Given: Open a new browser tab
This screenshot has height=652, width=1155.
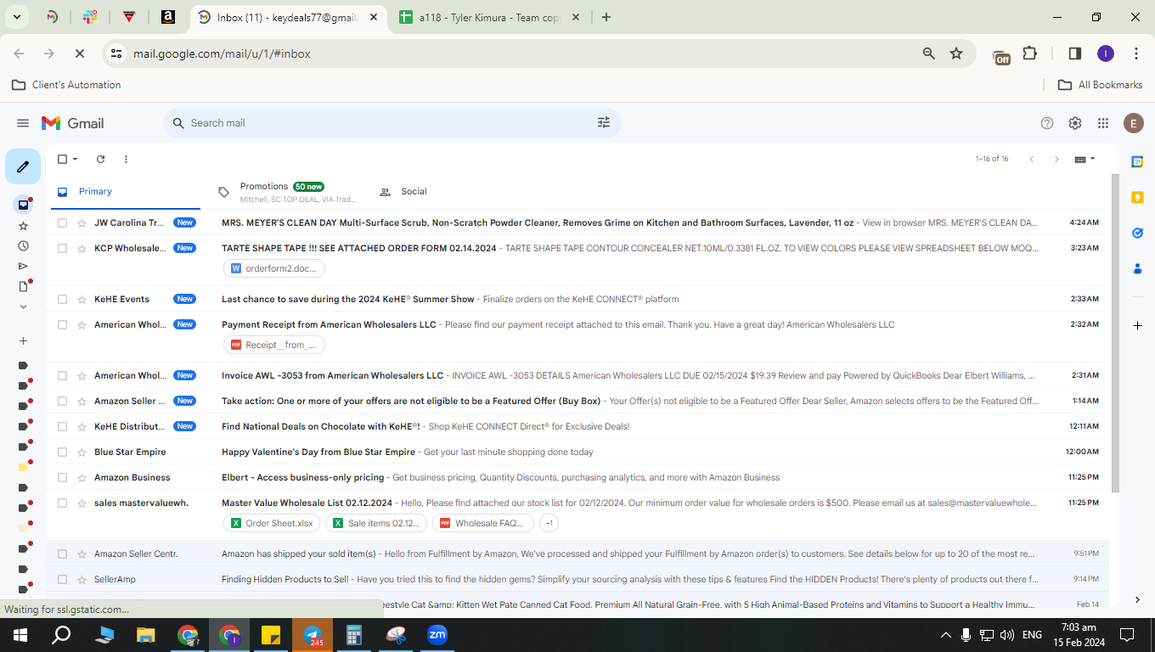Looking at the screenshot, I should (606, 17).
